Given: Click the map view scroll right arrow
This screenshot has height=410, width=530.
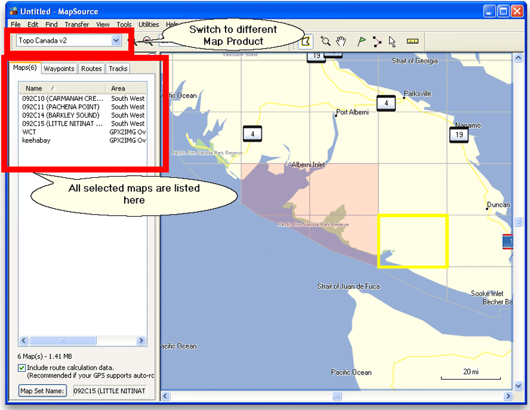Looking at the screenshot, I should point(507,396).
